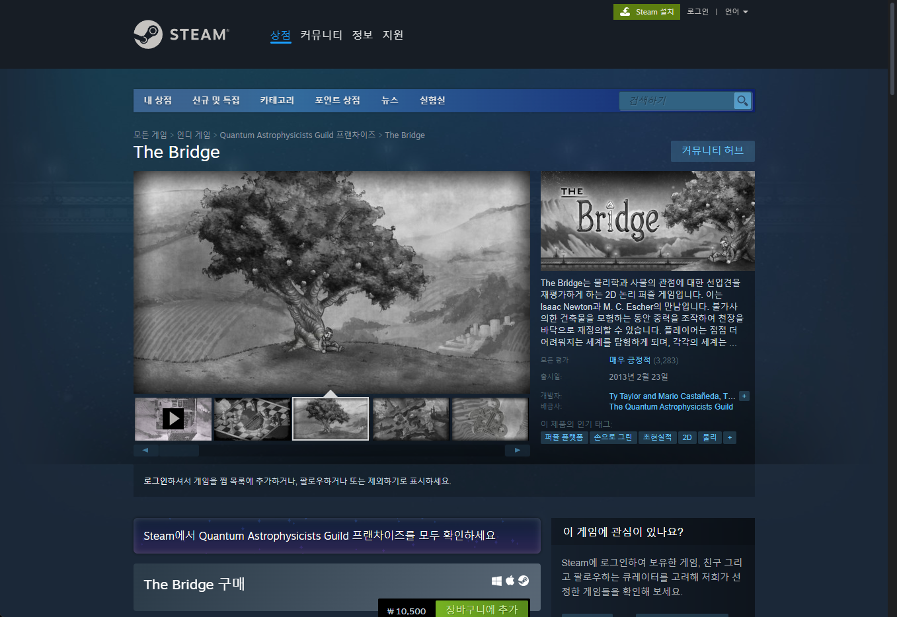Click the download icon on Steam 설치
The width and height of the screenshot is (897, 617).
click(625, 12)
